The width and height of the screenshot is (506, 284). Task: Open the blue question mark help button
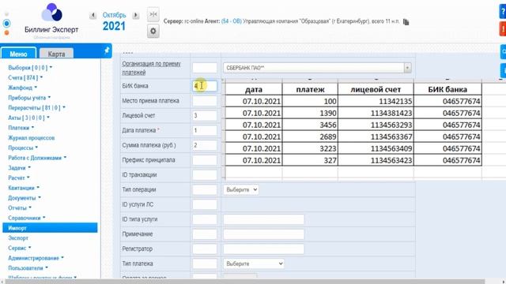pyautogui.click(x=503, y=12)
